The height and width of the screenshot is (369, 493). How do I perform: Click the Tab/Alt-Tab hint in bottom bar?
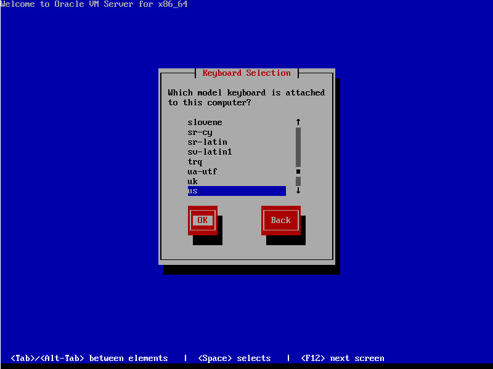tap(89, 359)
